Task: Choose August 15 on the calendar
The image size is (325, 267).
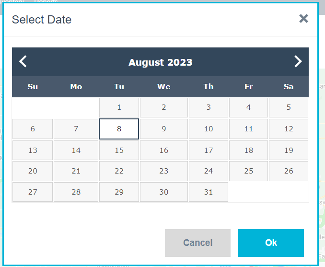Action: [119, 150]
